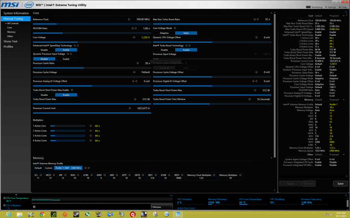Open Origin from the taskbar

click(65, 215)
